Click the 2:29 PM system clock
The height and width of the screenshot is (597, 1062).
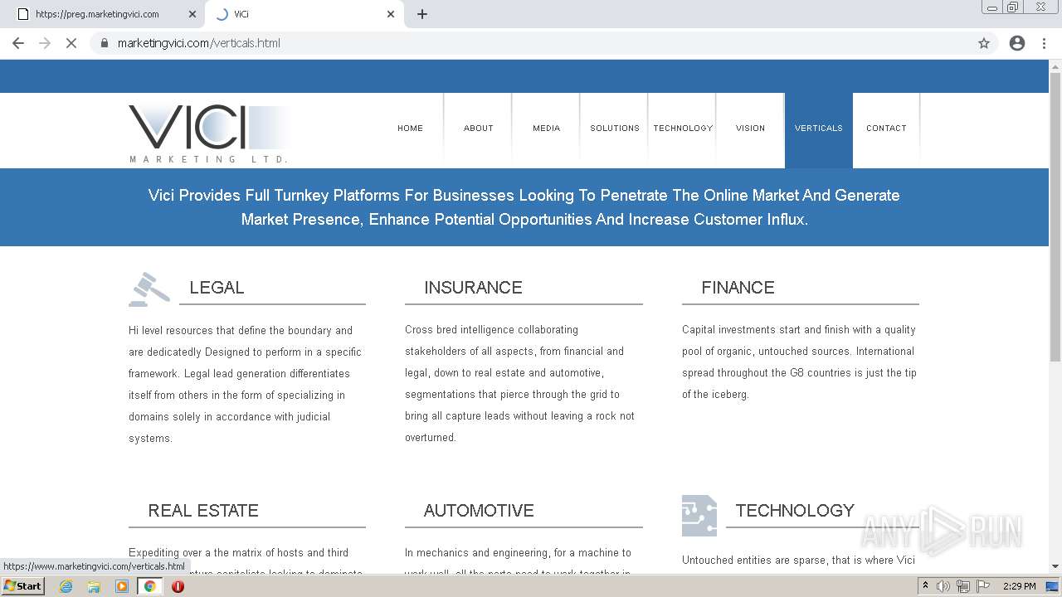pyautogui.click(x=1019, y=586)
